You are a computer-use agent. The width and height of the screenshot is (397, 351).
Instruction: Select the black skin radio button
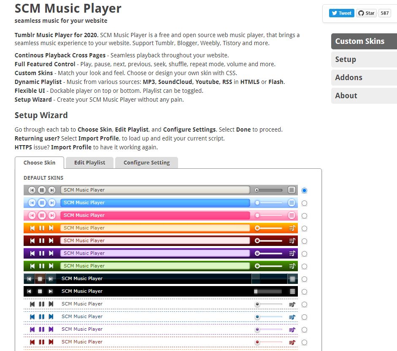304,292
